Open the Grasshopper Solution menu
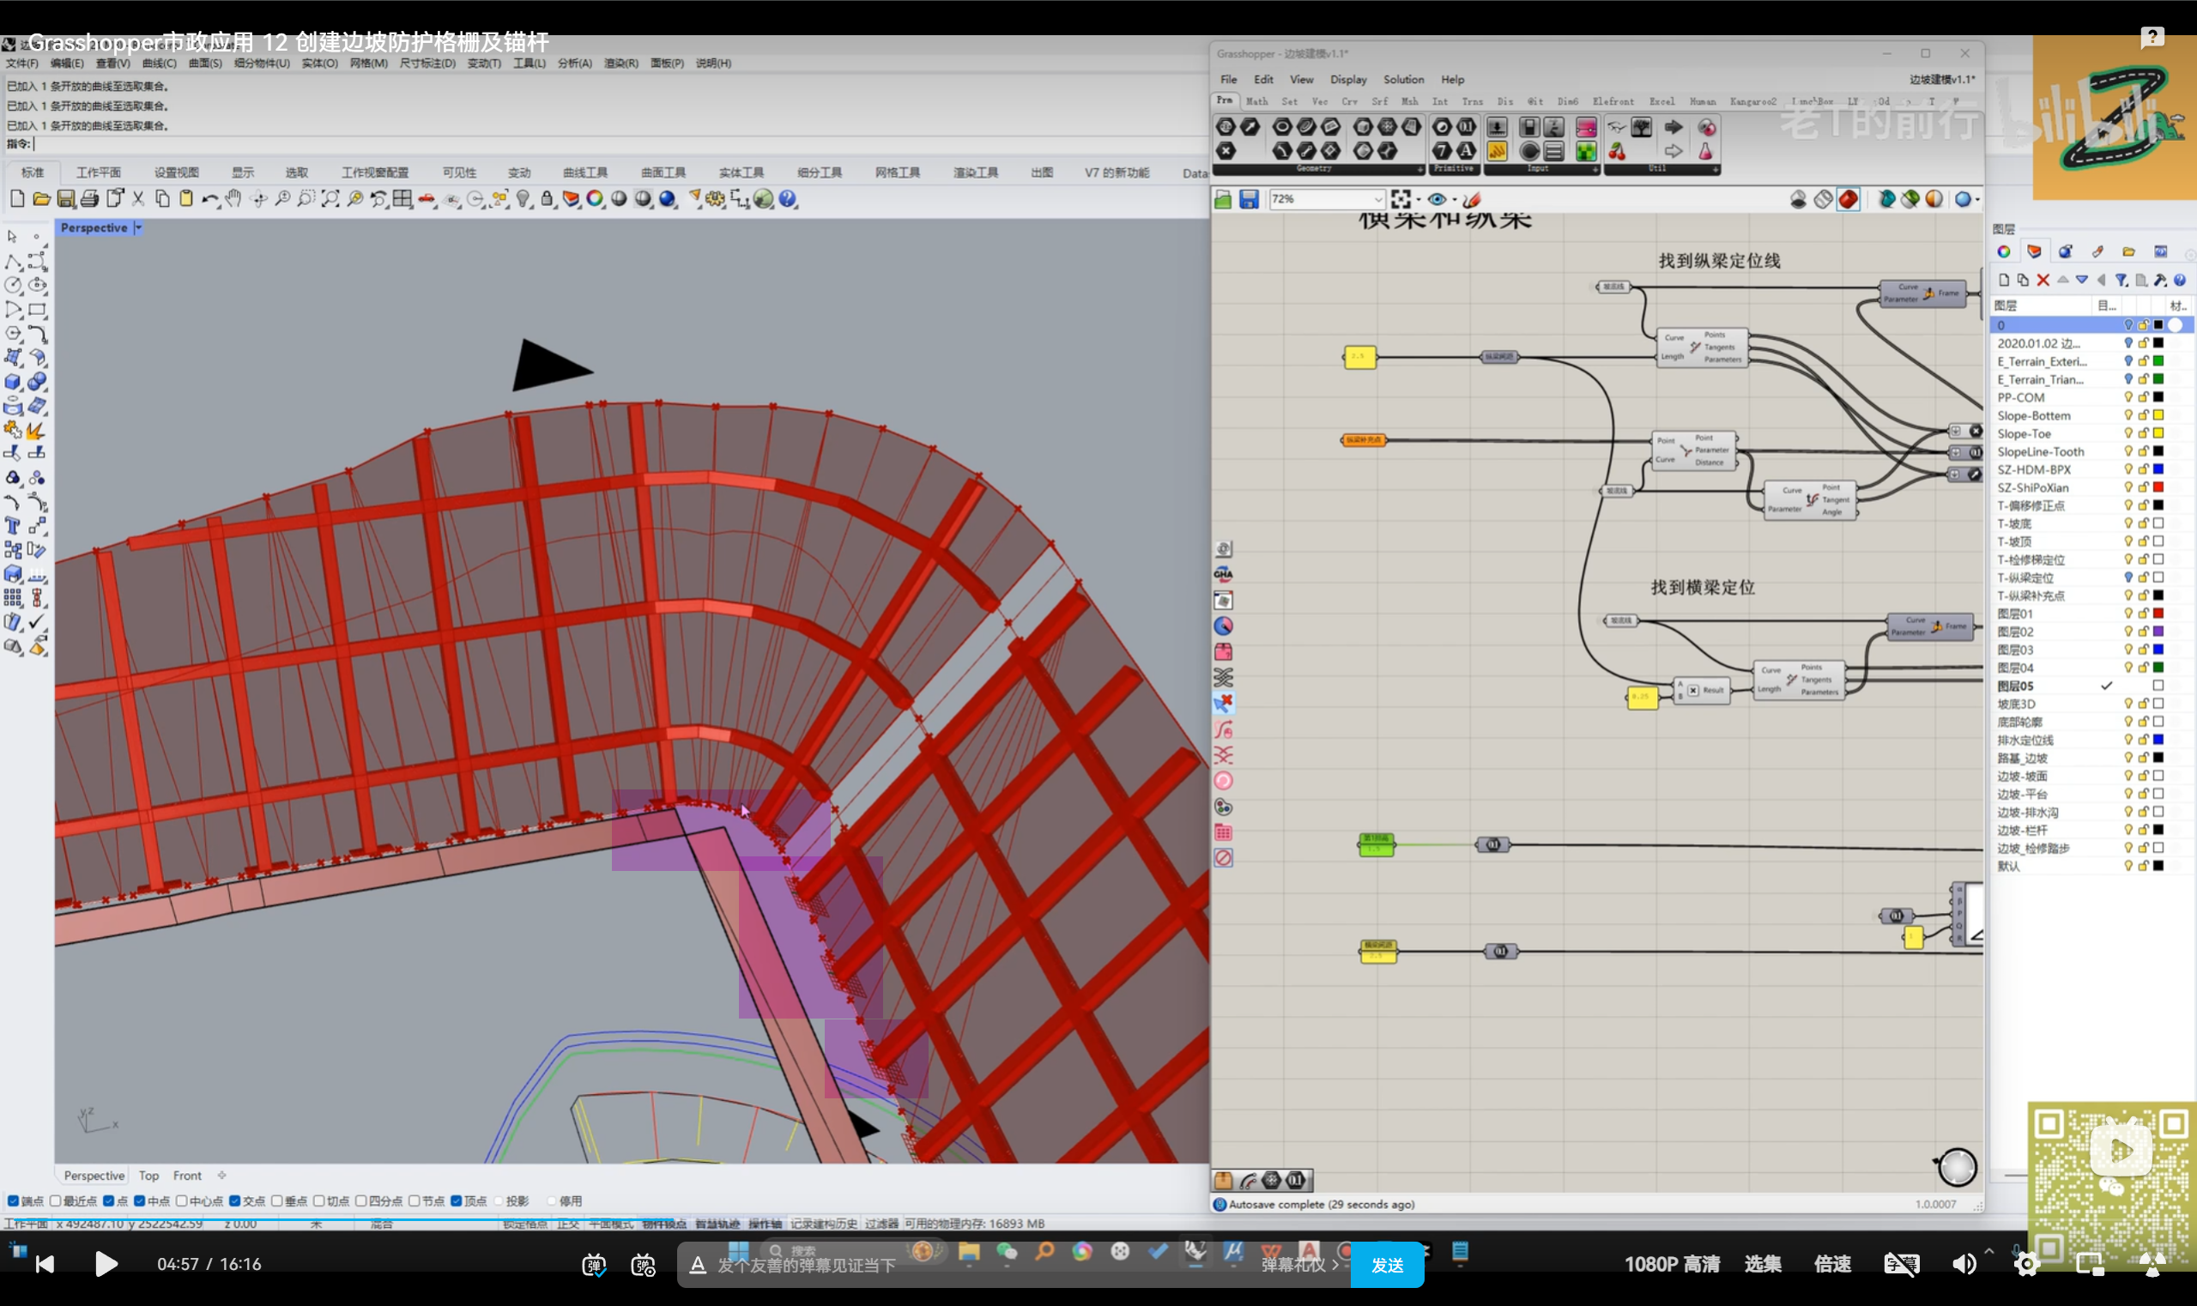 click(x=1403, y=79)
